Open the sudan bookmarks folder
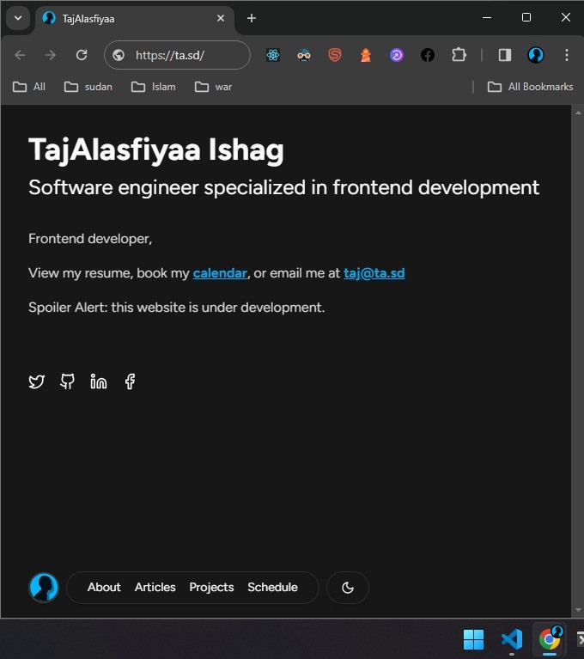This screenshot has width=584, height=659. (x=88, y=87)
